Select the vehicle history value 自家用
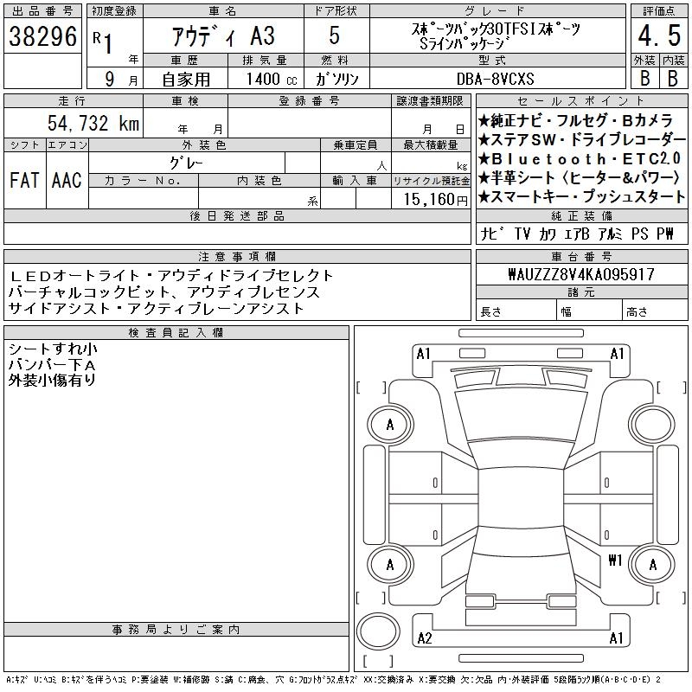The height and width of the screenshot is (692, 692). [186, 80]
